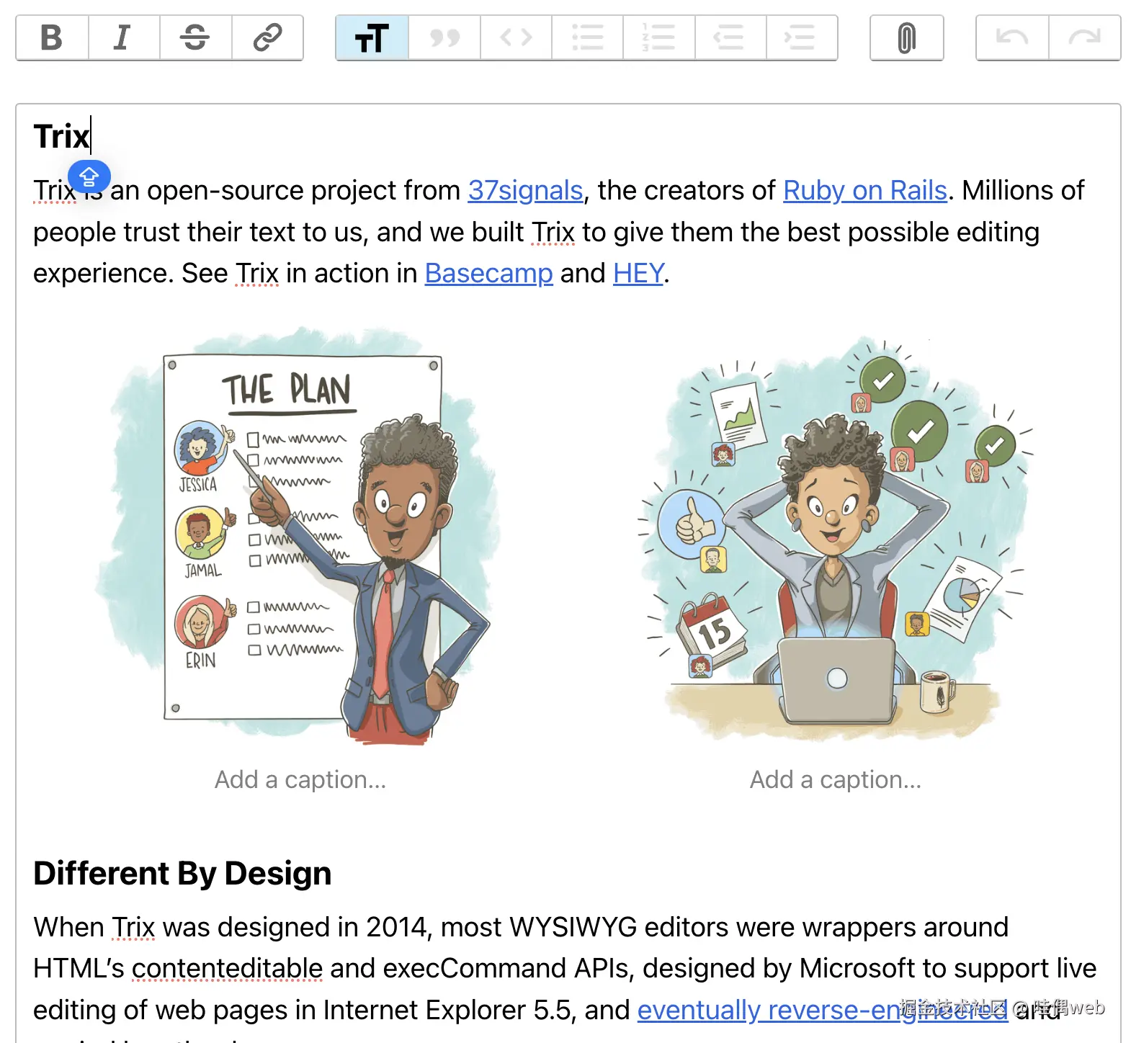The image size is (1131, 1043).
Task: Open the Ruby on Rails link
Action: click(864, 191)
